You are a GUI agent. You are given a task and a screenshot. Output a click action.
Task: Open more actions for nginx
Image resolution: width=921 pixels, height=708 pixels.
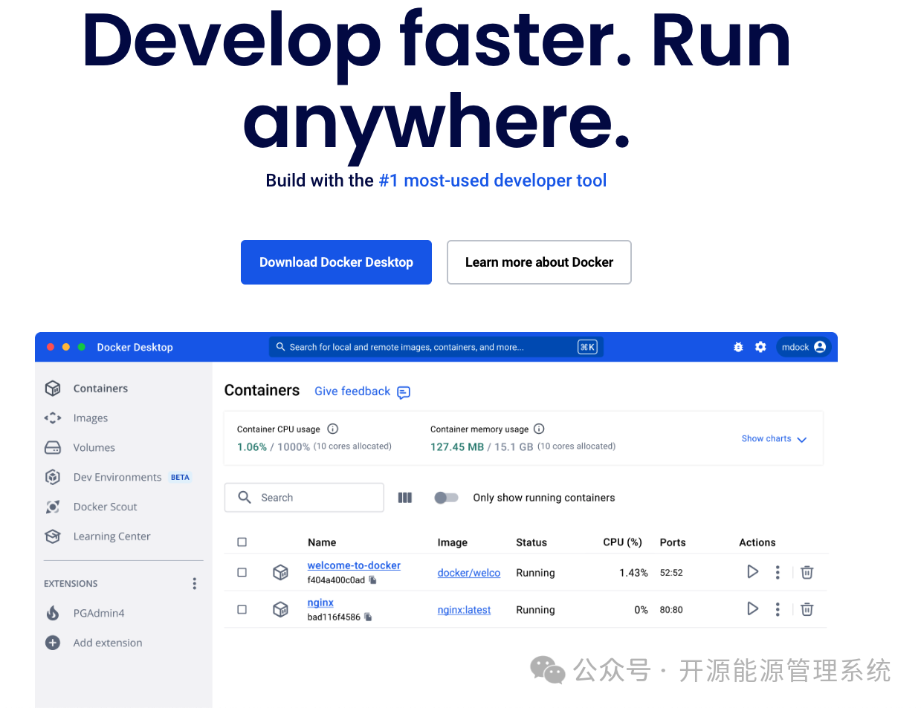point(778,609)
